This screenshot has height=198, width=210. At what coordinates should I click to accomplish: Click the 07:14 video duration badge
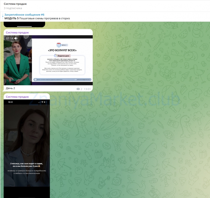click(x=10, y=39)
